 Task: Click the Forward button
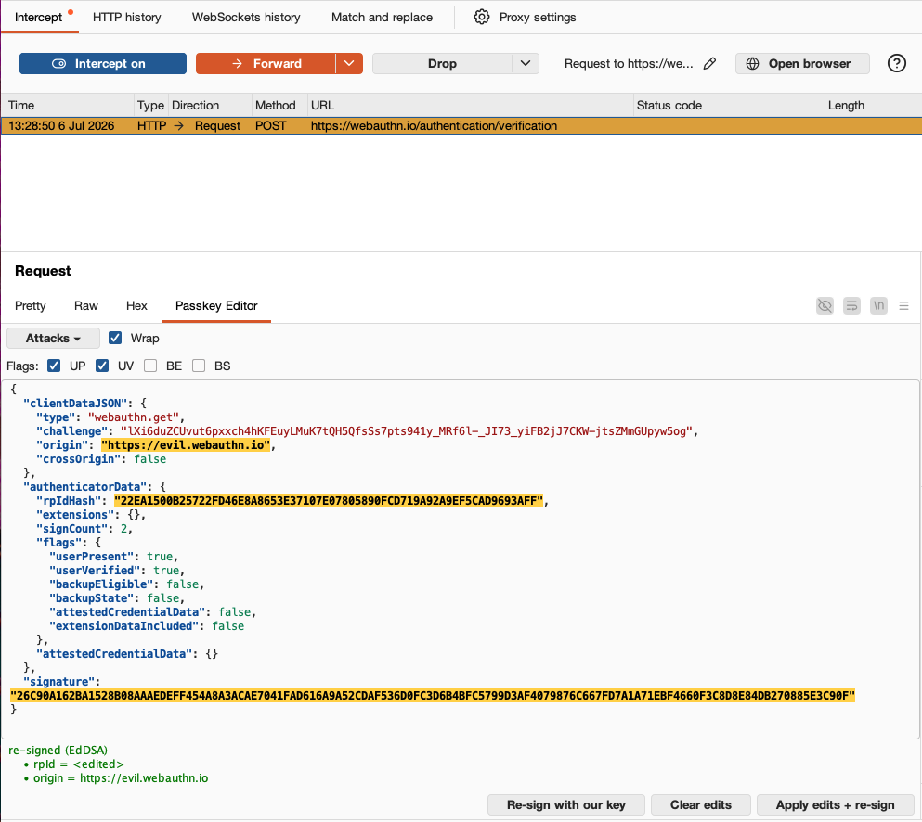coord(266,63)
